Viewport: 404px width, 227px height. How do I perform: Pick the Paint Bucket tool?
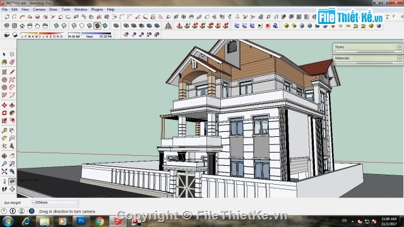[x=4, y=62]
